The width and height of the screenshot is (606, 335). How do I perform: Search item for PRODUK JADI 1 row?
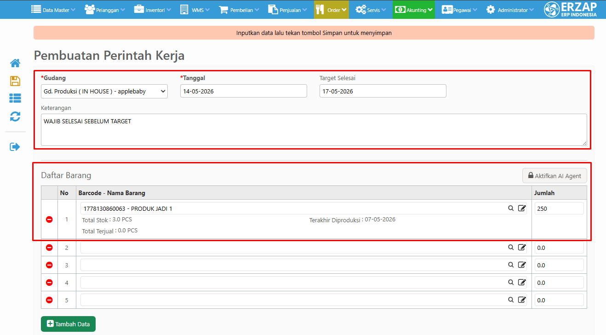point(511,208)
